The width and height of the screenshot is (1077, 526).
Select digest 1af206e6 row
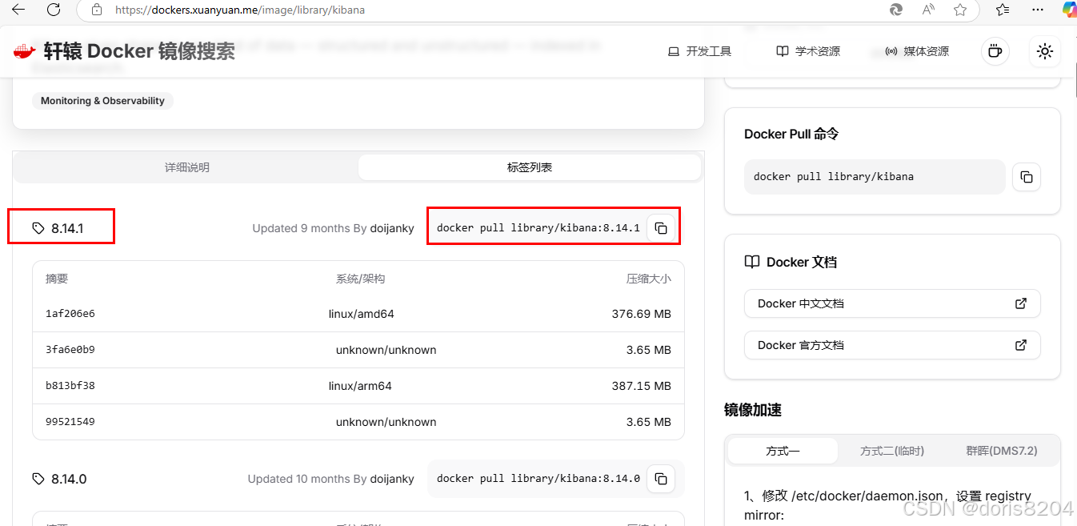pos(358,314)
